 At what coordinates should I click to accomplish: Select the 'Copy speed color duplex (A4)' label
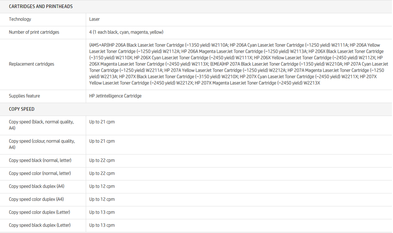36,199
